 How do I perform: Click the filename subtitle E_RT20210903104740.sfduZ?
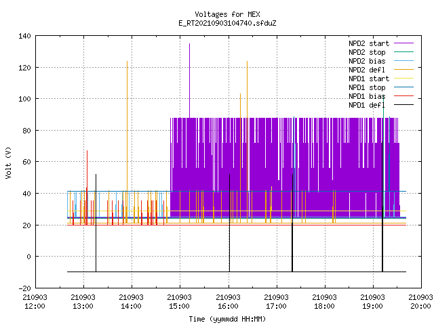tap(228, 23)
